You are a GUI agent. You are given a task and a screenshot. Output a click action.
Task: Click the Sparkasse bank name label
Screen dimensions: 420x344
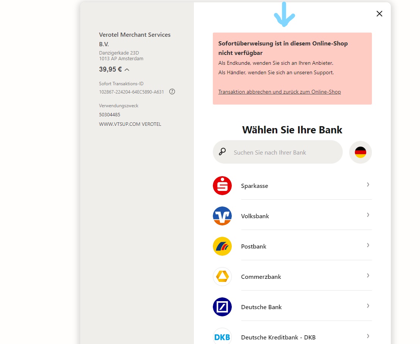pos(254,186)
